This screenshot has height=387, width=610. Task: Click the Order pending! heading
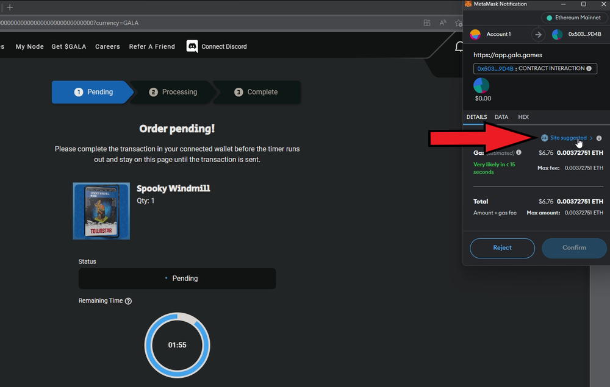coord(177,129)
